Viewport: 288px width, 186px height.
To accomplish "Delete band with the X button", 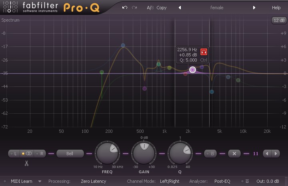I will (x=234, y=154).
